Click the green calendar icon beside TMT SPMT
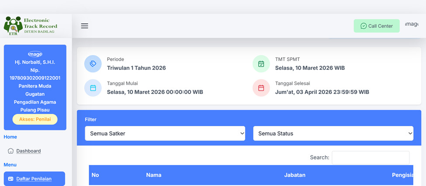Viewport: 426px width, 186px height. tap(261, 64)
